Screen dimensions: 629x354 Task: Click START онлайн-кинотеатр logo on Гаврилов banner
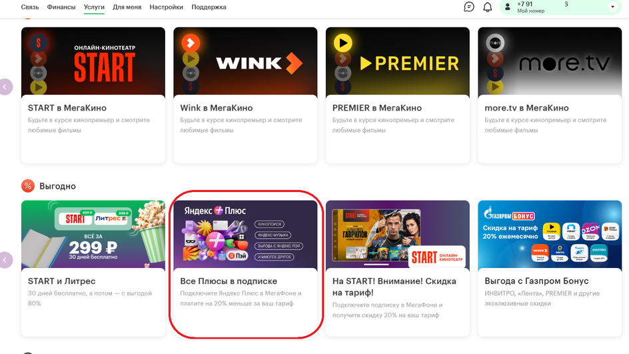pyautogui.click(x=437, y=257)
